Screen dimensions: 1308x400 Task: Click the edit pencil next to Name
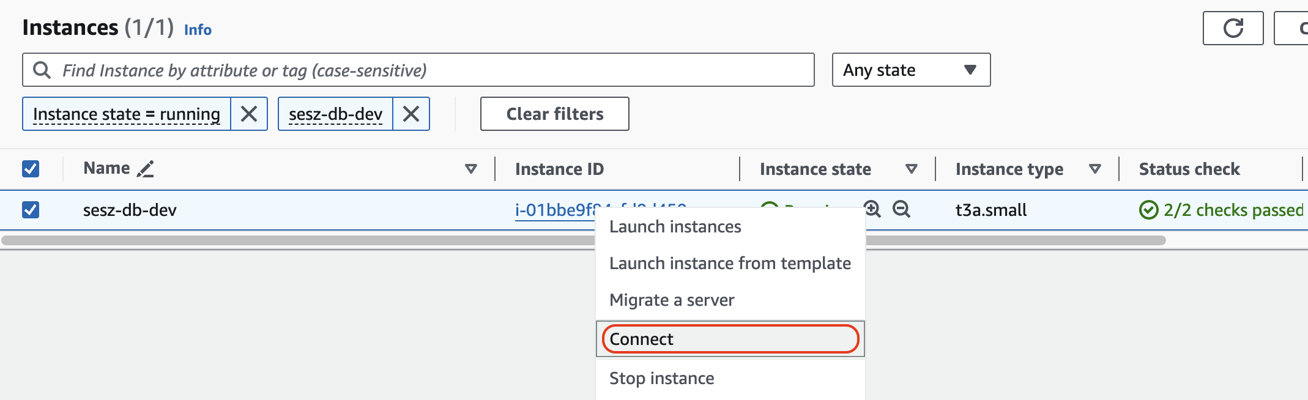click(x=146, y=169)
